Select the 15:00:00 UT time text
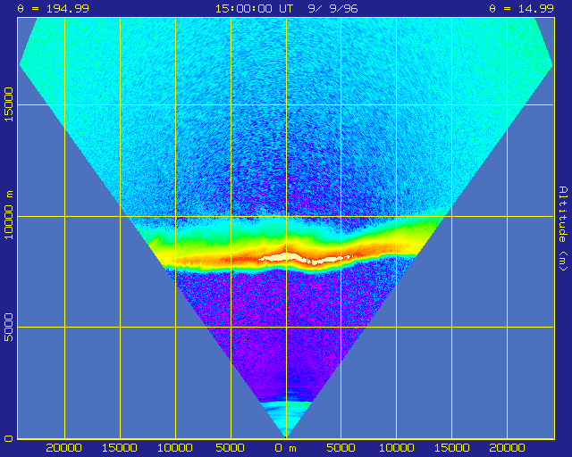Image resolution: width=572 pixels, height=457 pixels. (x=254, y=8)
